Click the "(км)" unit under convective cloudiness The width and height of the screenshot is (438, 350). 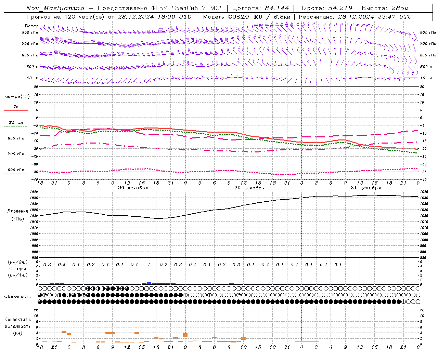pyautogui.click(x=17, y=333)
